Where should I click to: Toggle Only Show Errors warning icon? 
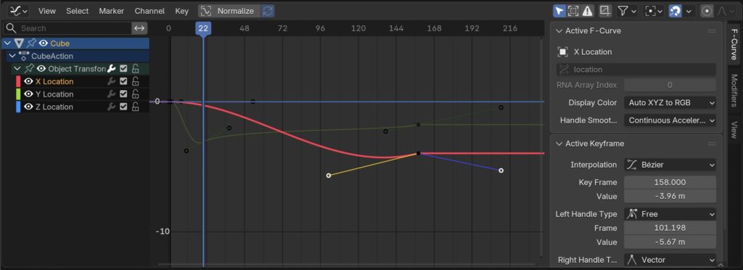[588, 11]
